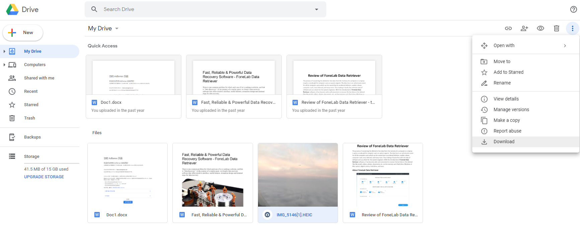Click the get shareable link icon

click(x=508, y=28)
